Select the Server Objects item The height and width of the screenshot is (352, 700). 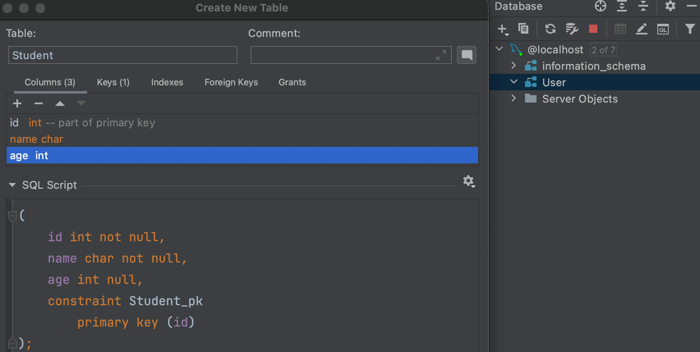coord(580,99)
